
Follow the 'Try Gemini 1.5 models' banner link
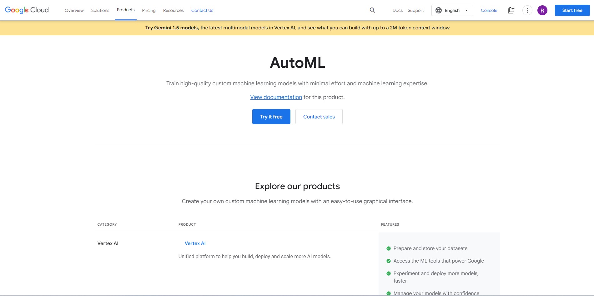tap(172, 28)
